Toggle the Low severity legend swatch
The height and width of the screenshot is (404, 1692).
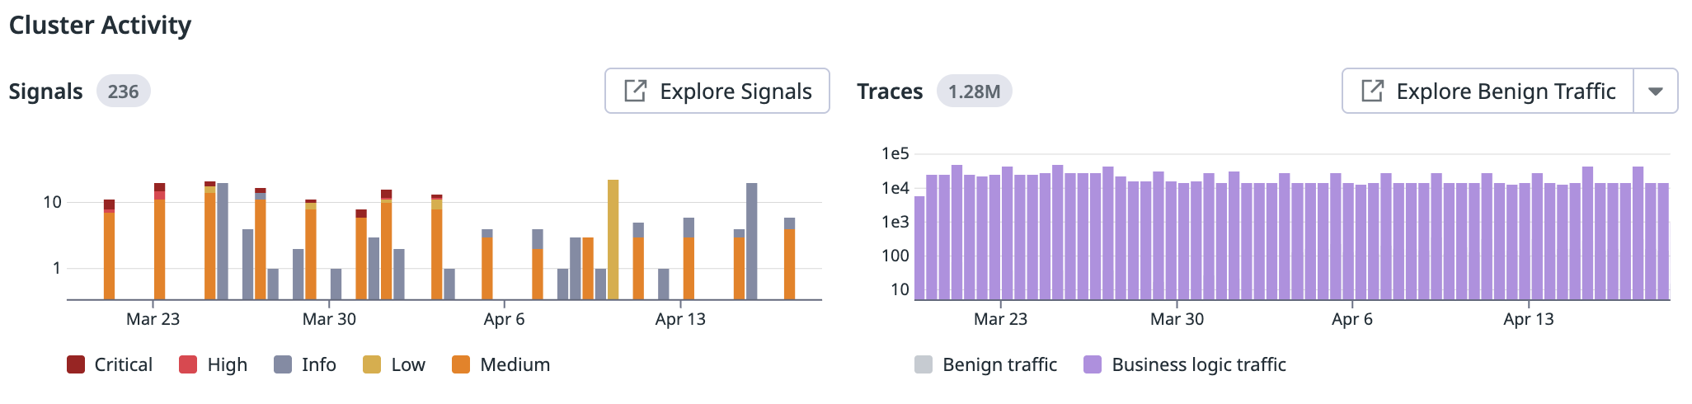(372, 364)
